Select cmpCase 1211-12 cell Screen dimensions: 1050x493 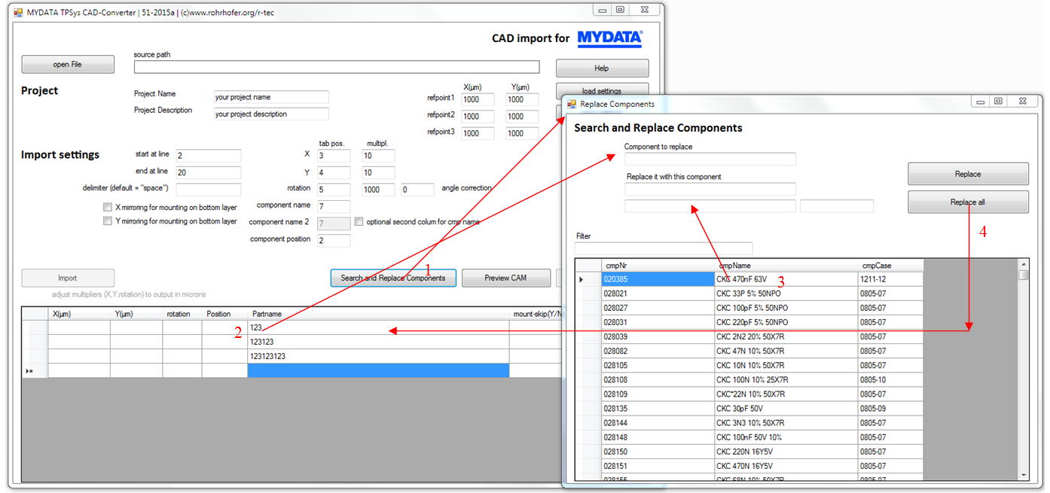click(x=891, y=279)
